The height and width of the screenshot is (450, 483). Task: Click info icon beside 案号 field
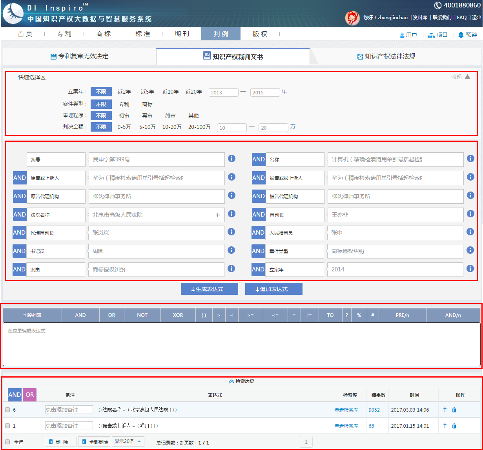(x=232, y=159)
